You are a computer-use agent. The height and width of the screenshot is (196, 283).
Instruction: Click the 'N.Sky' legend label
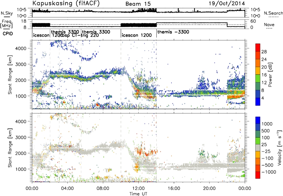pyautogui.click(x=7, y=13)
